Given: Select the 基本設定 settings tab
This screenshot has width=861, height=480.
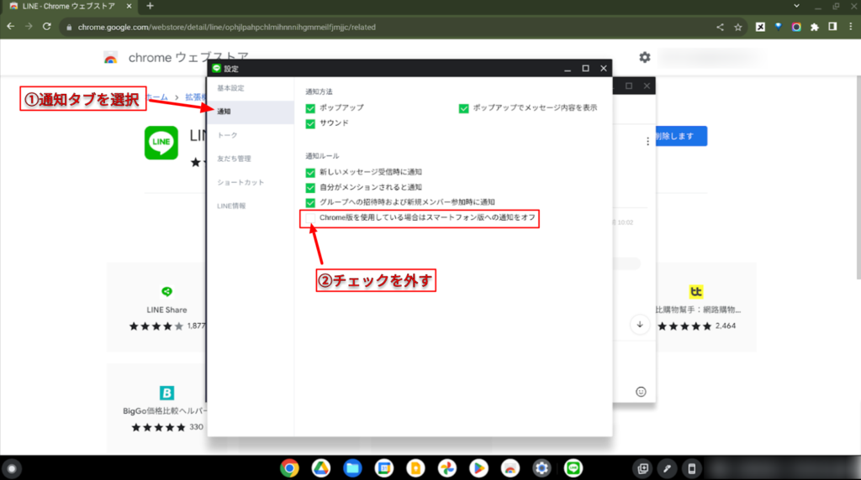Looking at the screenshot, I should pos(230,88).
